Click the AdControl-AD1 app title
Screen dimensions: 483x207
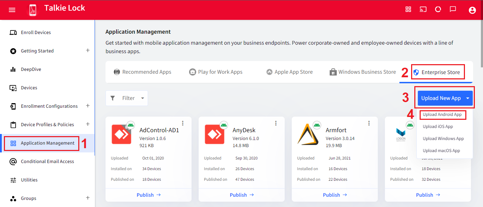[159, 130]
